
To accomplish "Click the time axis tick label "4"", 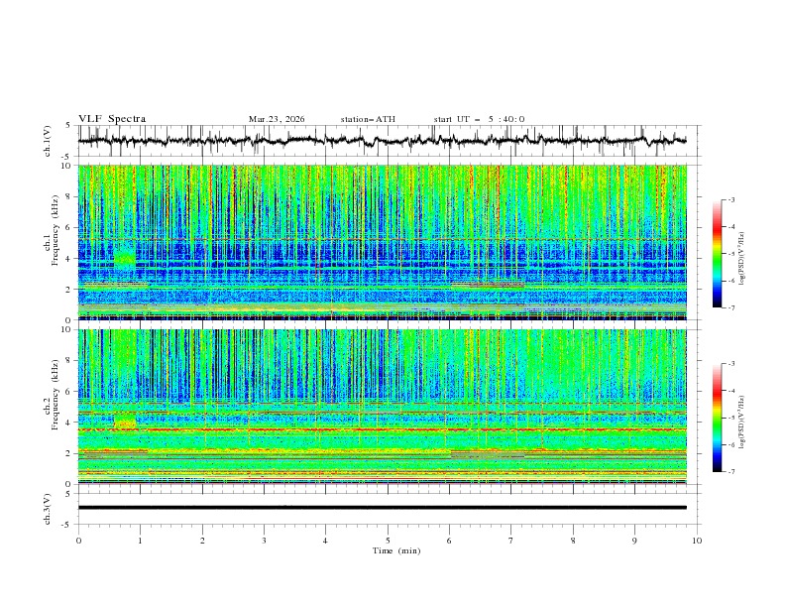I will click(x=325, y=541).
